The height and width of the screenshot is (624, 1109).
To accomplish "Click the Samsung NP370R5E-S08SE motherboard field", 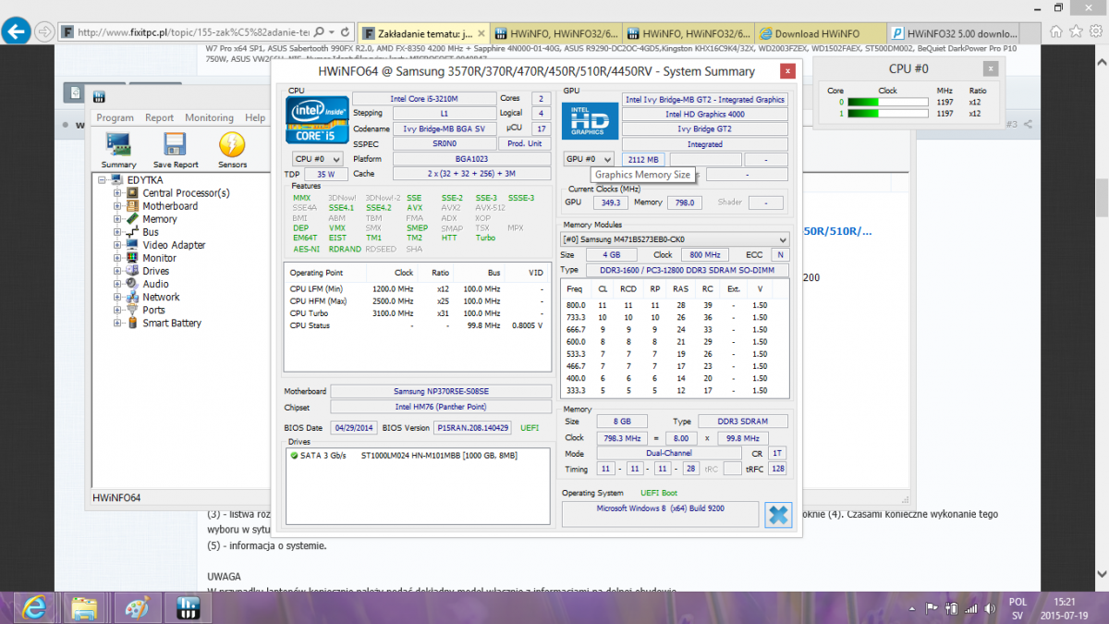I will (x=440, y=392).
